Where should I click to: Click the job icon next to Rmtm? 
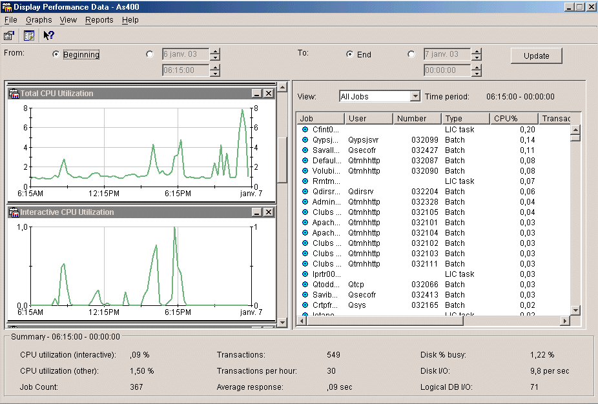click(305, 181)
